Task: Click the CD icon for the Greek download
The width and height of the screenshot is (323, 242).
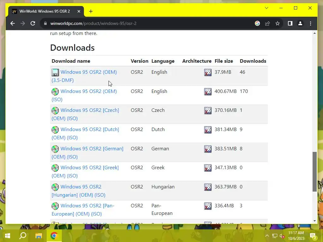Action: [x=55, y=168]
